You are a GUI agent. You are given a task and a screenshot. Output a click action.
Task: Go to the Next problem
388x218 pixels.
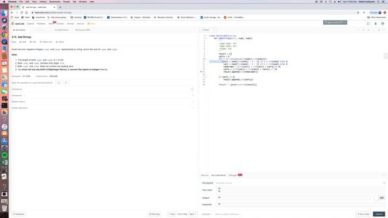193,214
